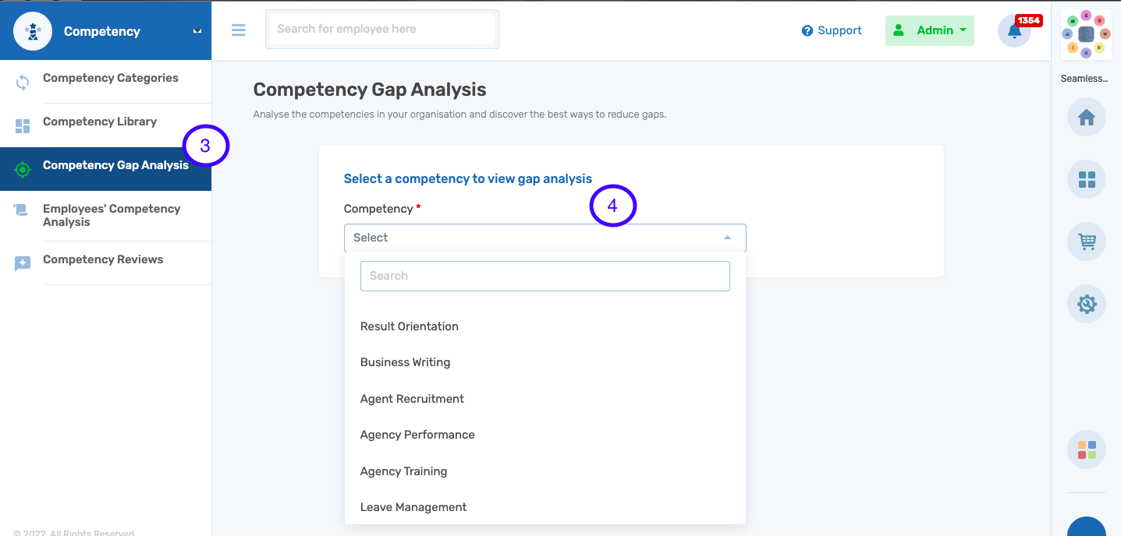
Task: Click the dashboard grid icon in right sidebar
Action: [1086, 180]
